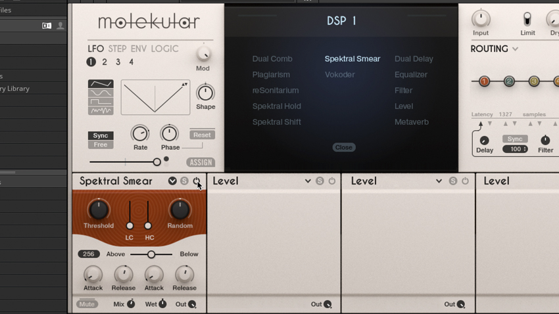
Task: Click the Random knob
Action: [180, 210]
